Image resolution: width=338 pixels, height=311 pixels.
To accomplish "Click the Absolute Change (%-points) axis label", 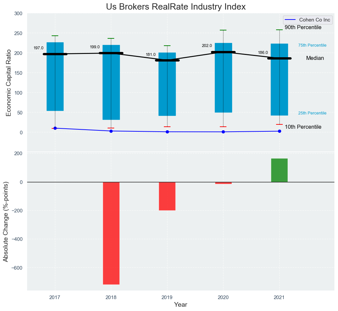I will point(6,222).
